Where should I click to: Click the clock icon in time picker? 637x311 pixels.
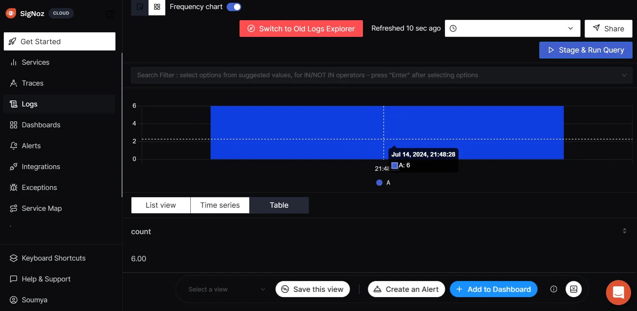point(453,29)
